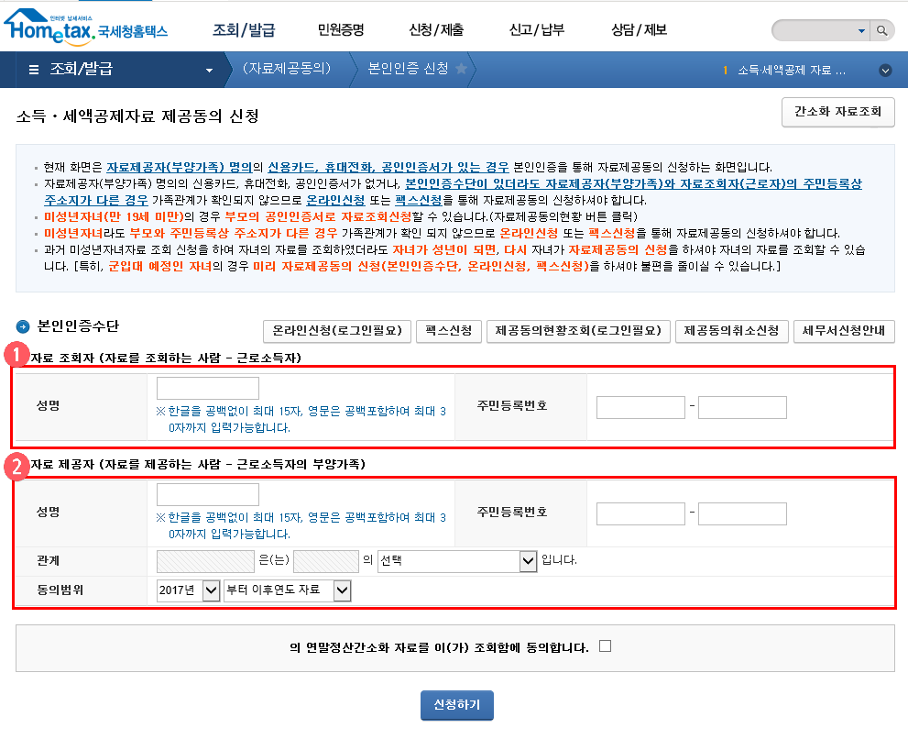Click the 팩스신청 button

point(448,332)
